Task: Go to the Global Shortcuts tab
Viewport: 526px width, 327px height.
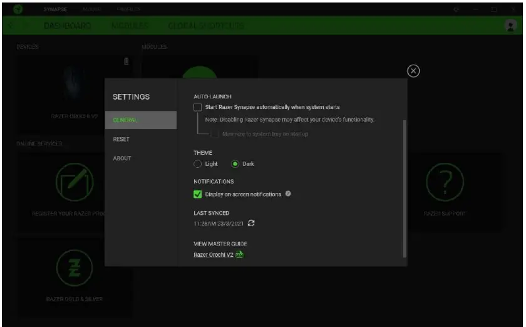Action: 206,26
